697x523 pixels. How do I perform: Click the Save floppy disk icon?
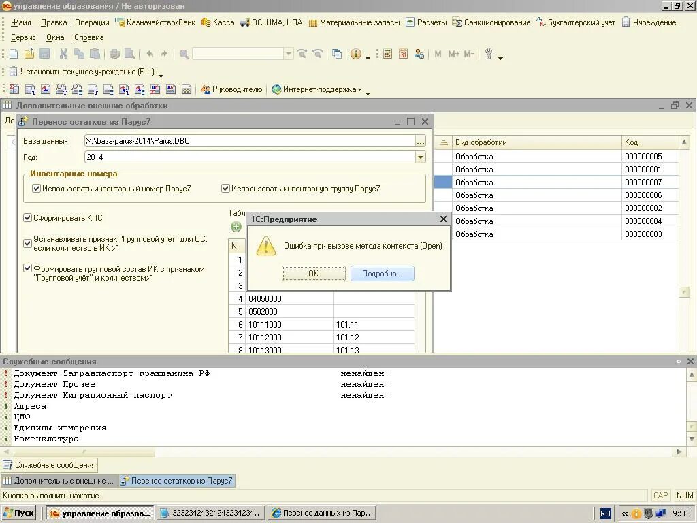pos(44,54)
